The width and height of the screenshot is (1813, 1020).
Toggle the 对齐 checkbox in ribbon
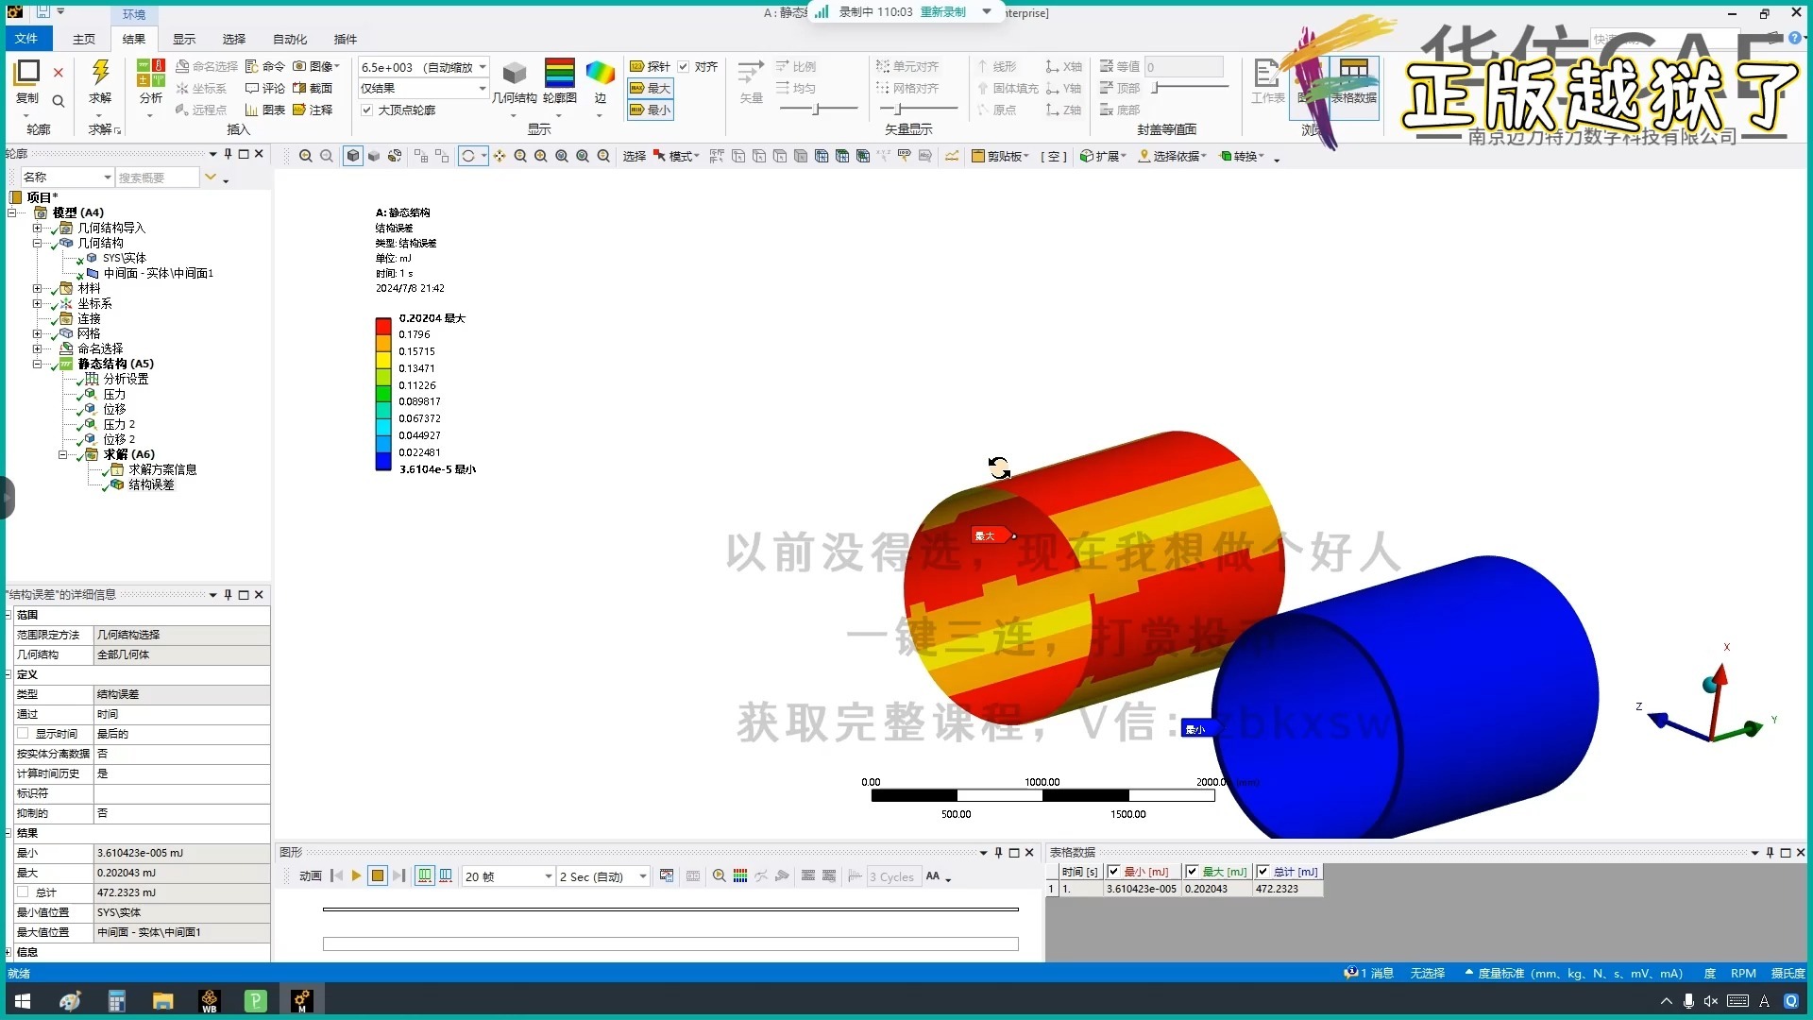click(684, 66)
